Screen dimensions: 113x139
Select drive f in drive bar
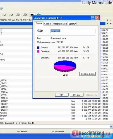click(11, 15)
